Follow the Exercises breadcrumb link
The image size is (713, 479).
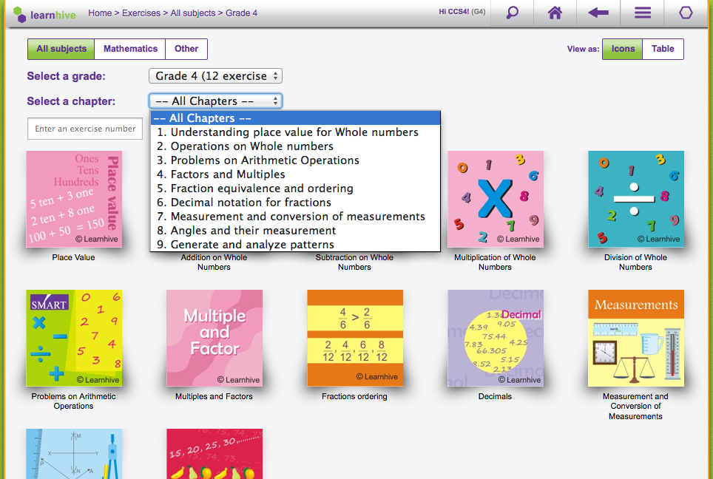[x=141, y=13]
